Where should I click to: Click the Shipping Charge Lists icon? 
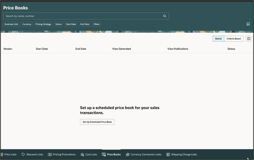point(168,154)
